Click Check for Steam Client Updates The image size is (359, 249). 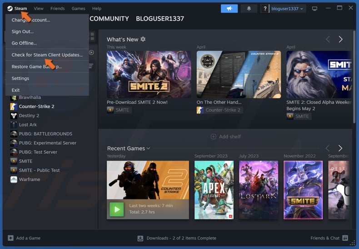click(x=47, y=55)
